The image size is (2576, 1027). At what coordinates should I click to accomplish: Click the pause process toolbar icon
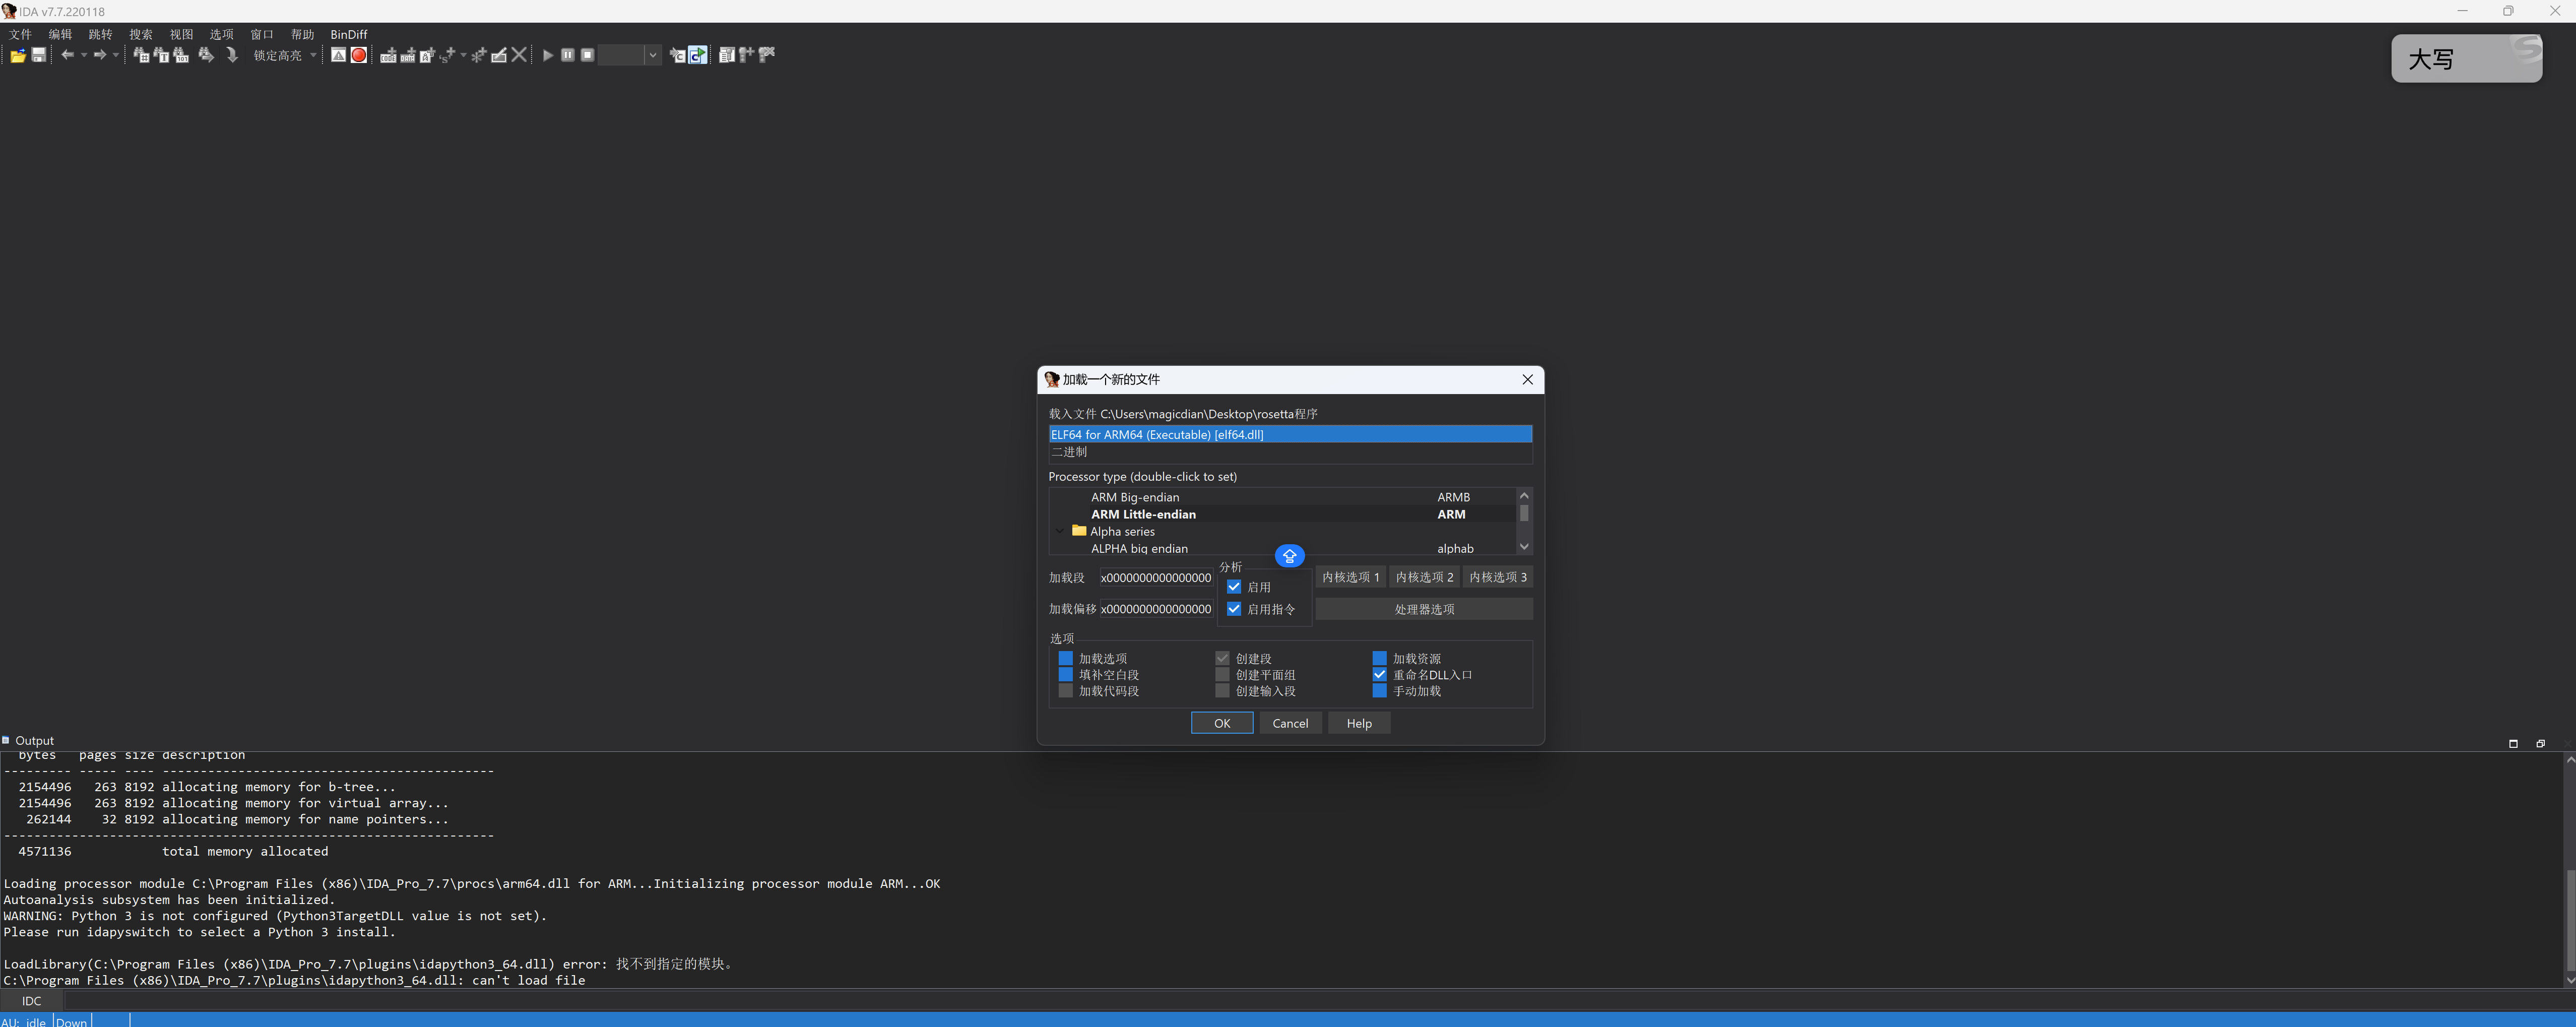pos(568,55)
